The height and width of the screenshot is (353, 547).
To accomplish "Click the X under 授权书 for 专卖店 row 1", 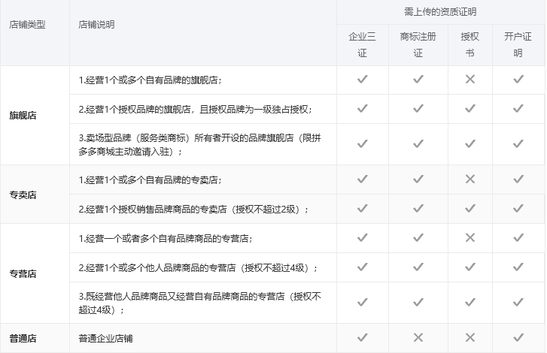I will point(470,180).
